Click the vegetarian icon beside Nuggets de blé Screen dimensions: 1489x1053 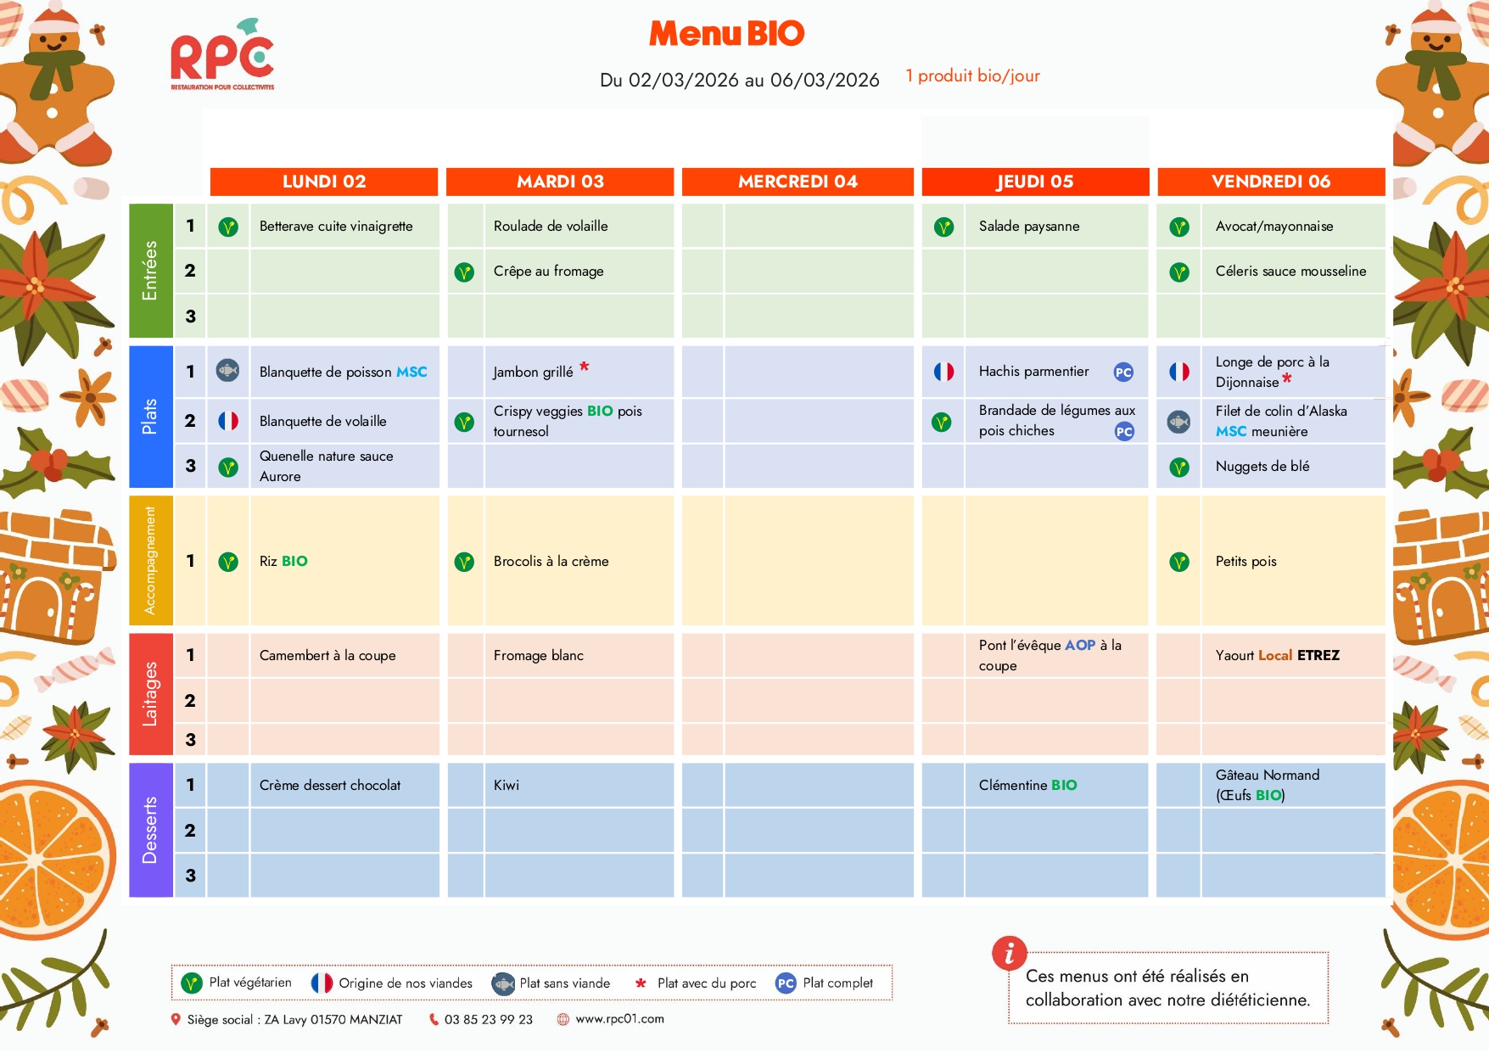(x=1178, y=467)
